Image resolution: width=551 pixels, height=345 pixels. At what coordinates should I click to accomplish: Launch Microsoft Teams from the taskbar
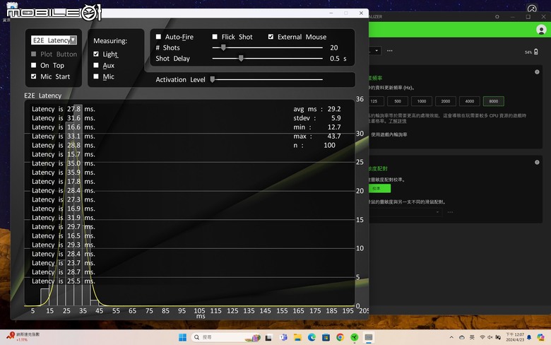(283, 338)
